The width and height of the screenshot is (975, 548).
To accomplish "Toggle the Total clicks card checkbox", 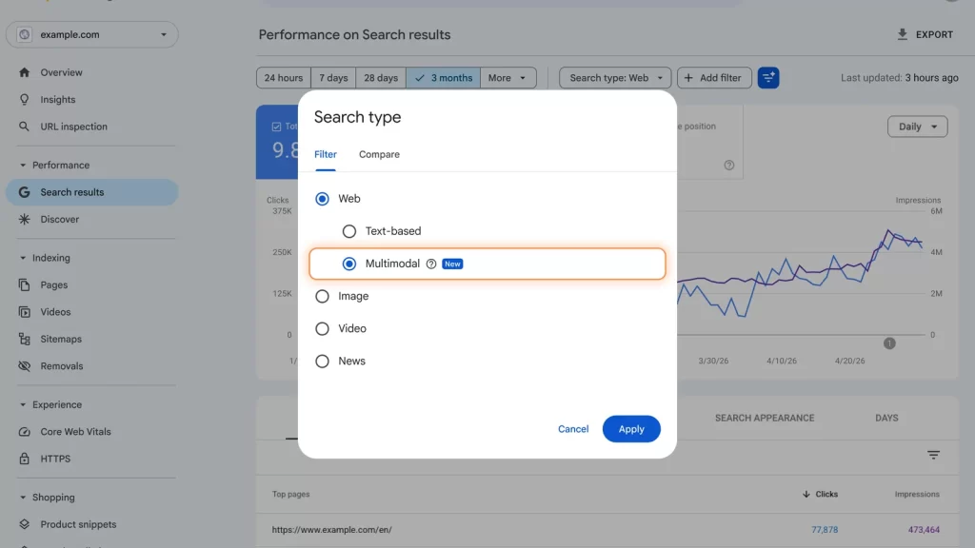I will tap(277, 127).
